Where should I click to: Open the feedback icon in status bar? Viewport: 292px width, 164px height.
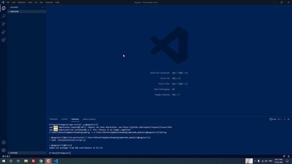[284, 156]
